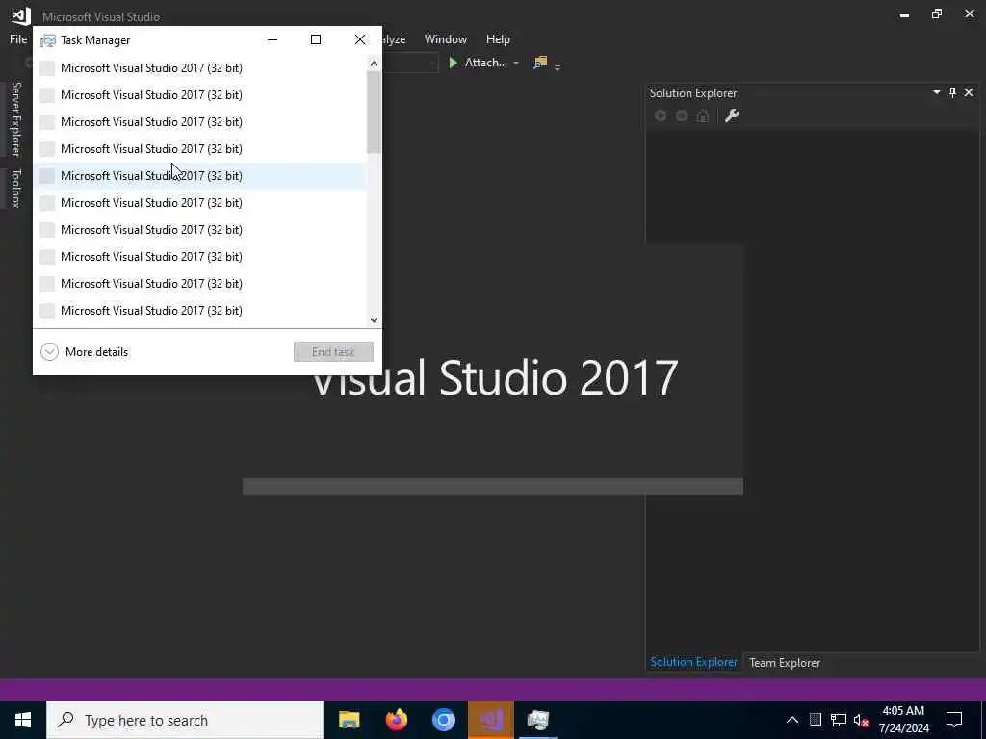
Task: Restore down the Visual Studio window
Action: pos(937,13)
